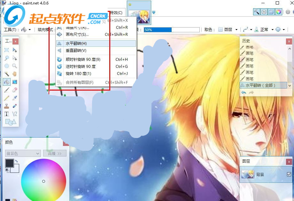Viewport: 294px width, 201px height.
Task: Select the Lasso Select tool
Action: (x=7, y=58)
